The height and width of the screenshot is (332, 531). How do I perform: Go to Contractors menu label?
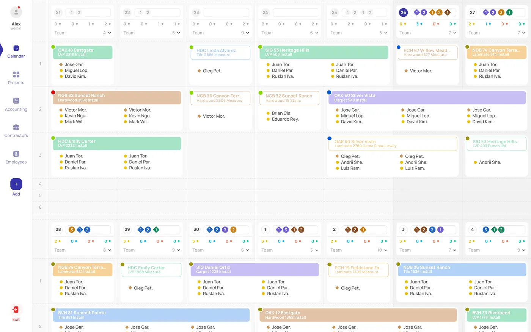[x=16, y=135]
